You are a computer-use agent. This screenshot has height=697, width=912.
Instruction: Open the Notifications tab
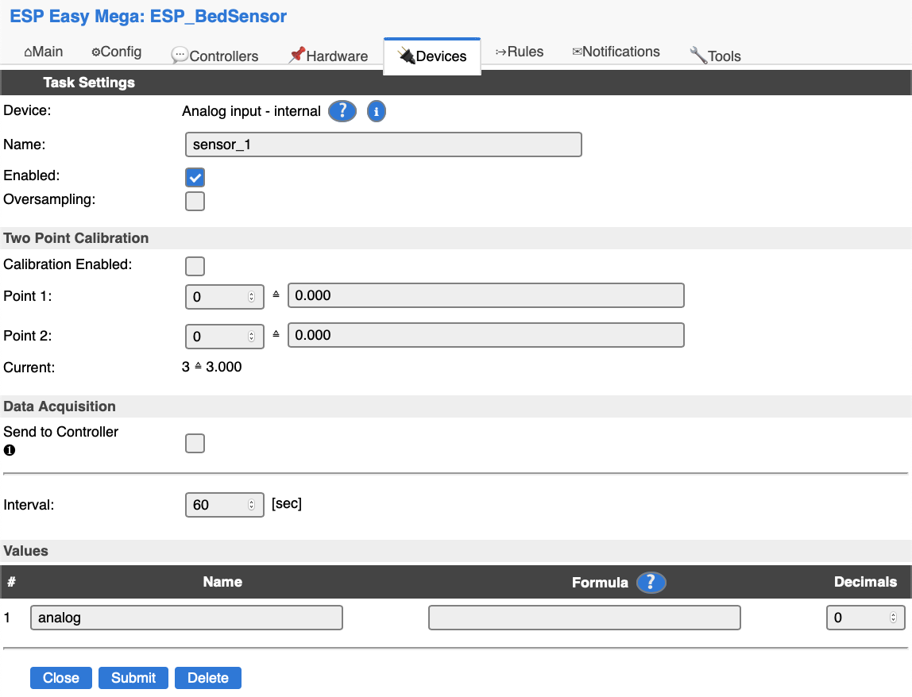tap(616, 52)
